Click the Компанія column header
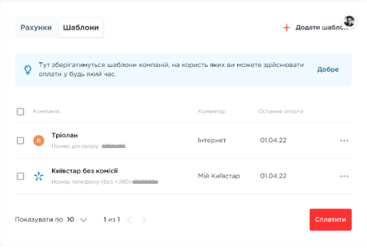 [x=46, y=111]
